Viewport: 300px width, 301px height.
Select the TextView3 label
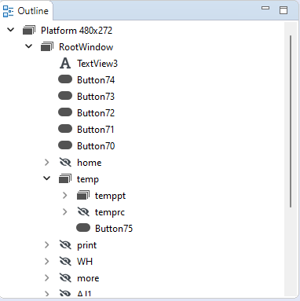97,64
